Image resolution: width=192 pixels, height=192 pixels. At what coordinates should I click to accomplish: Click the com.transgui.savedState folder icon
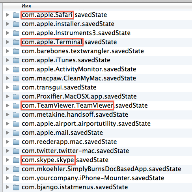(16, 88)
